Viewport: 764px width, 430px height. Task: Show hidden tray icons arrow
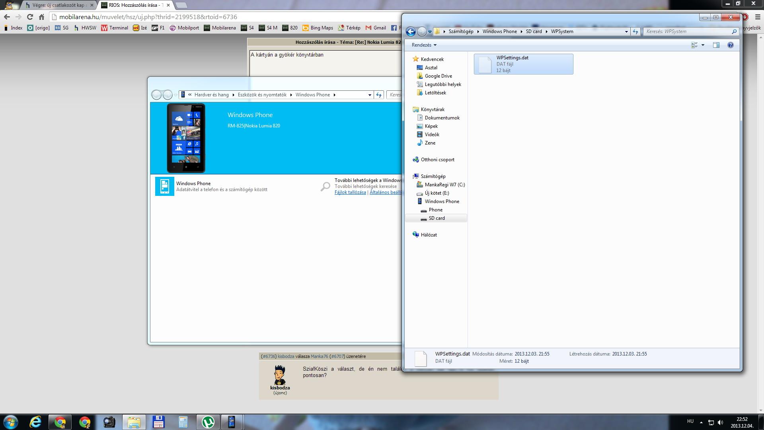click(701, 422)
